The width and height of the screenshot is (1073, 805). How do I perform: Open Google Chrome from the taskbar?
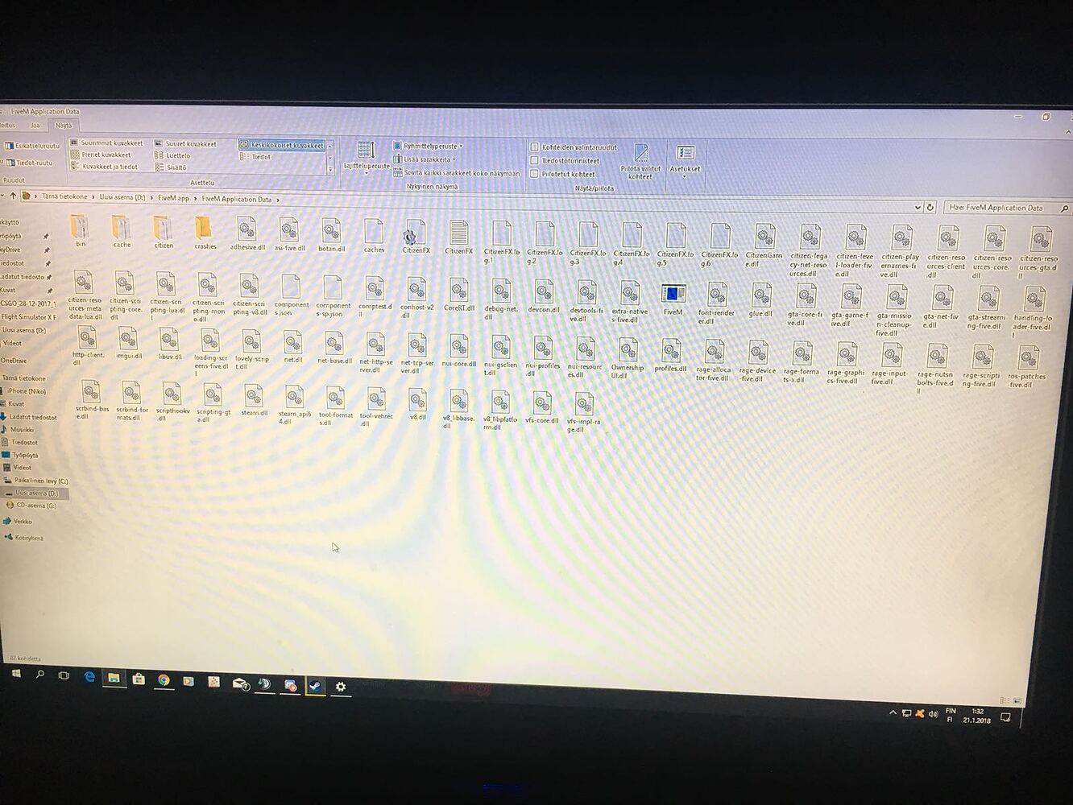click(164, 680)
